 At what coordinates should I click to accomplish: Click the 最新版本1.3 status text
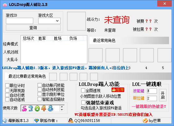point(18,121)
